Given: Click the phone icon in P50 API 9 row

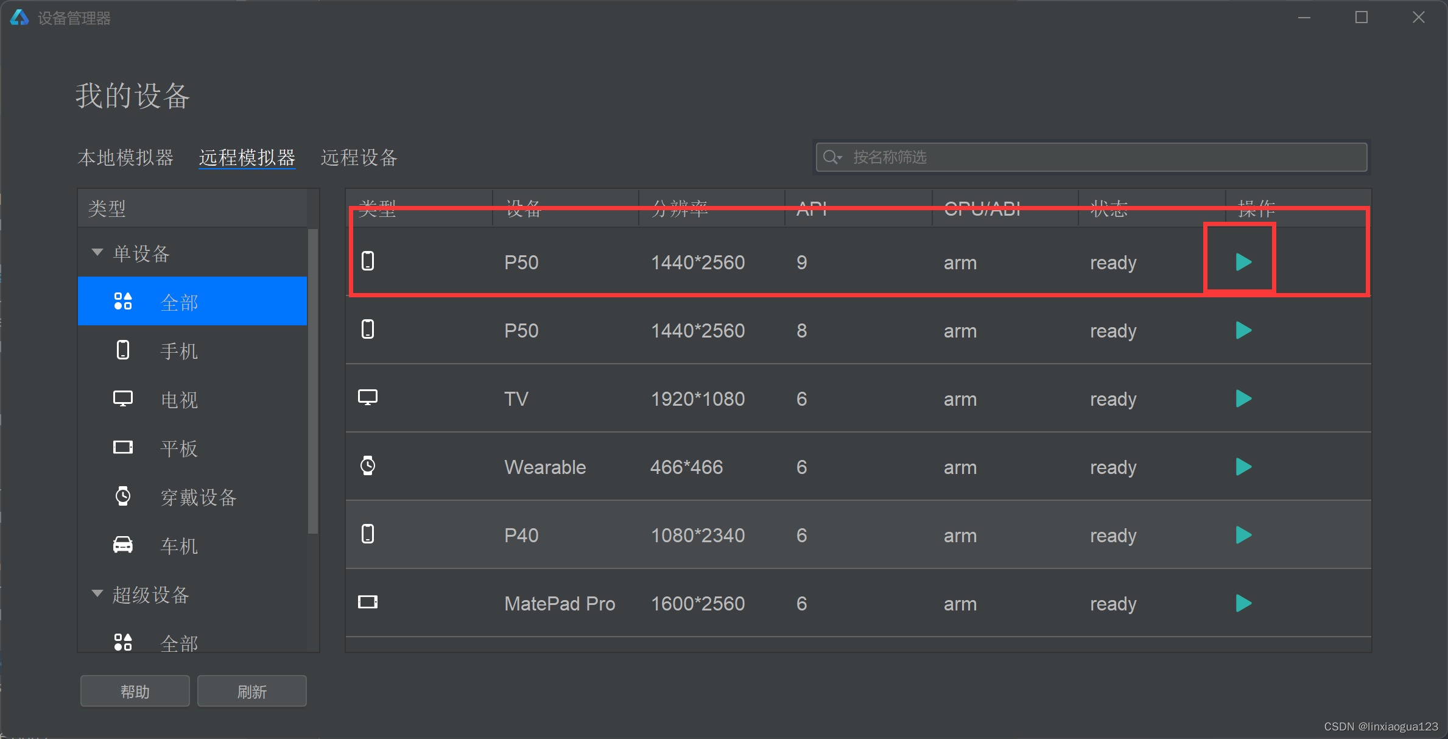Looking at the screenshot, I should 368,261.
